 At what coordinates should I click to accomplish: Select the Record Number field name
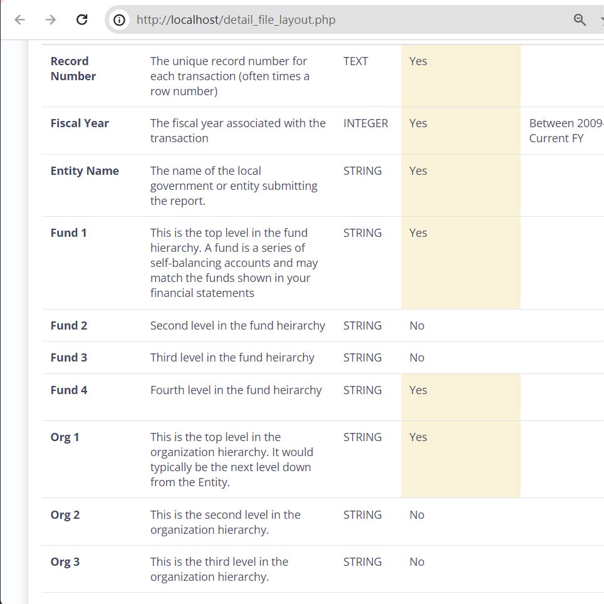tap(73, 69)
